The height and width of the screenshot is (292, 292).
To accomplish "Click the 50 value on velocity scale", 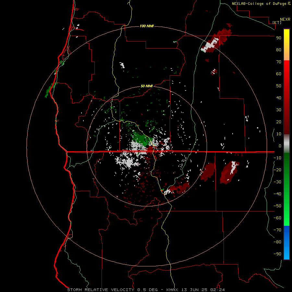I will (279, 86).
